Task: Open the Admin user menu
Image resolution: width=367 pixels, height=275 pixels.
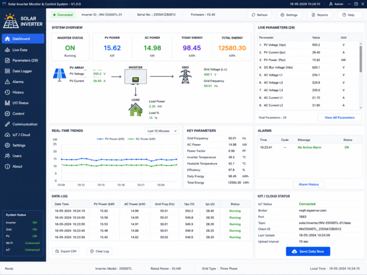Action: [x=336, y=4]
